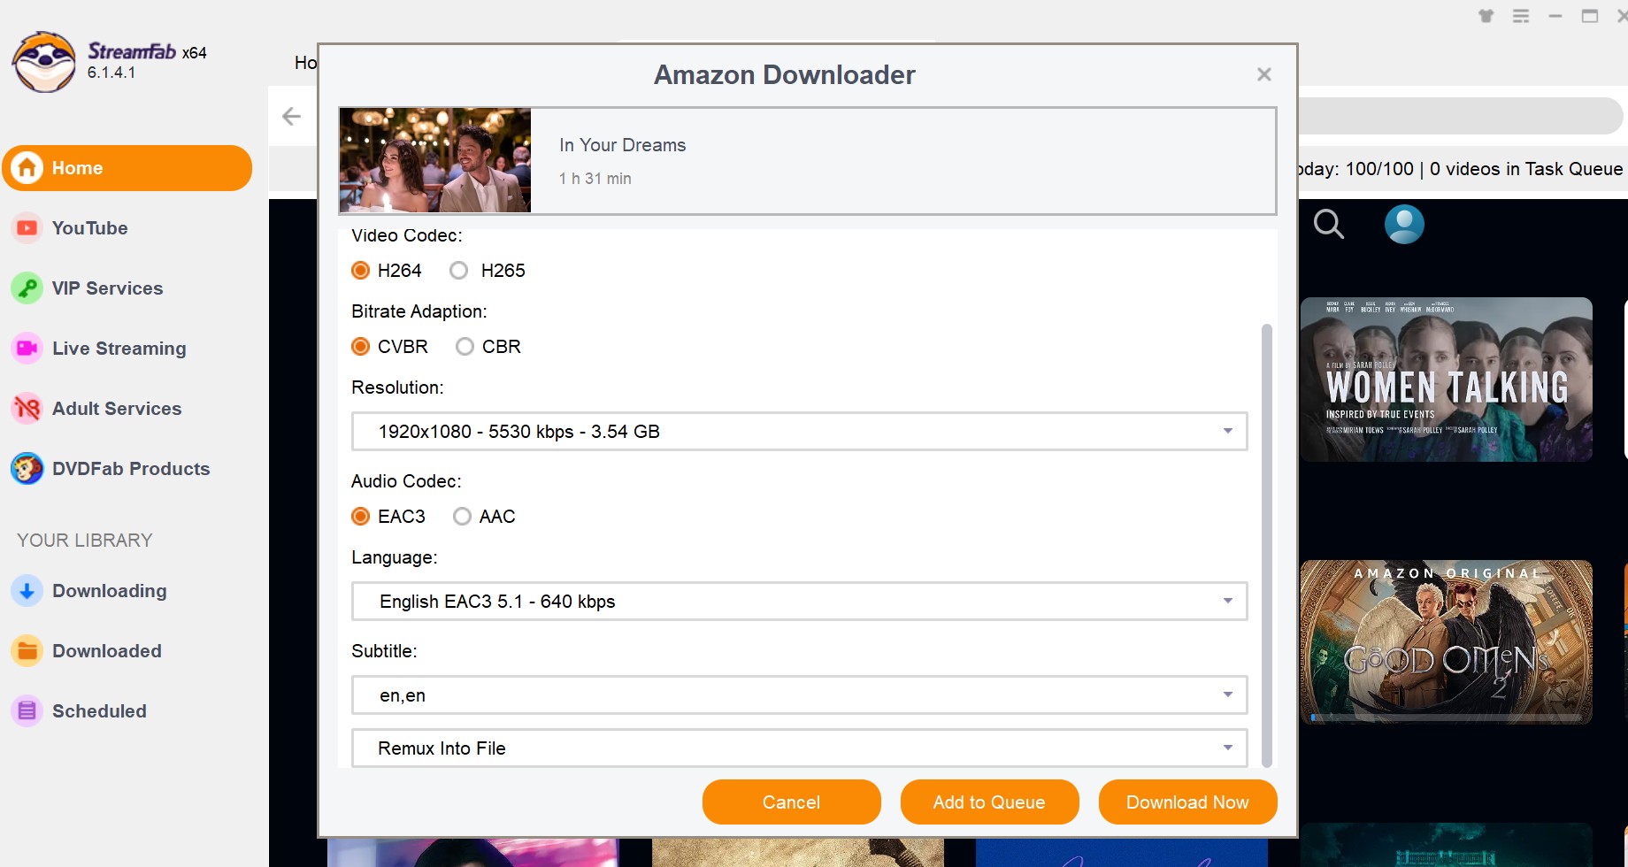
Task: View the Downloading library list
Action: pos(109,591)
